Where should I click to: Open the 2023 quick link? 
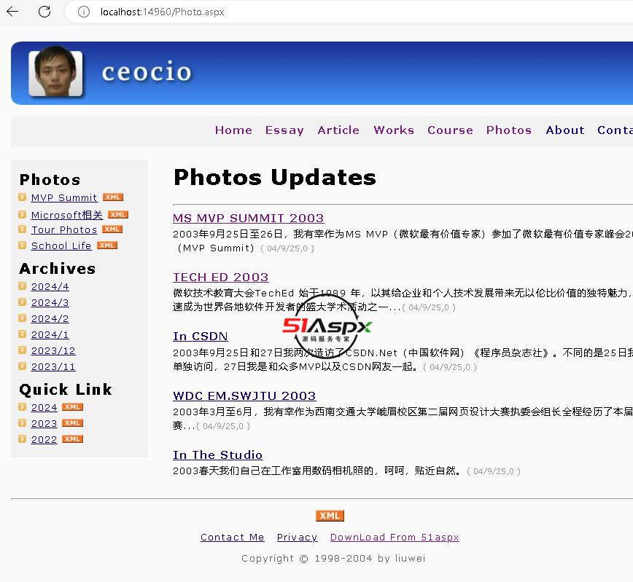click(x=44, y=424)
